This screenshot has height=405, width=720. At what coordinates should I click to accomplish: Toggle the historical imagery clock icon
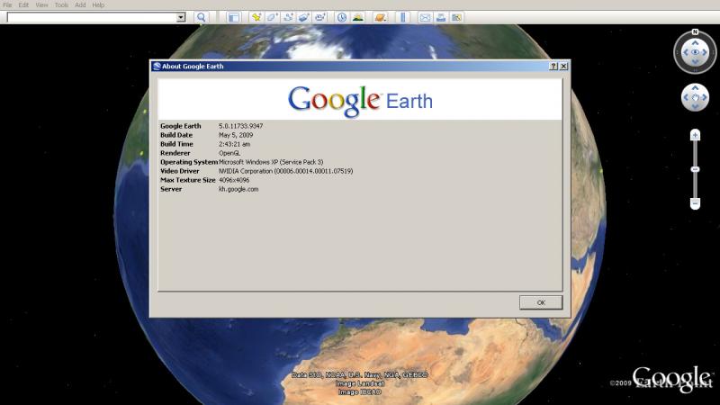pyautogui.click(x=342, y=17)
